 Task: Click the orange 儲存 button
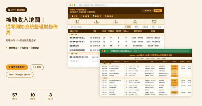(x=158, y=11)
